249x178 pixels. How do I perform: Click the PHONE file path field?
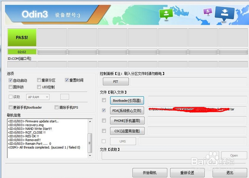197,120
